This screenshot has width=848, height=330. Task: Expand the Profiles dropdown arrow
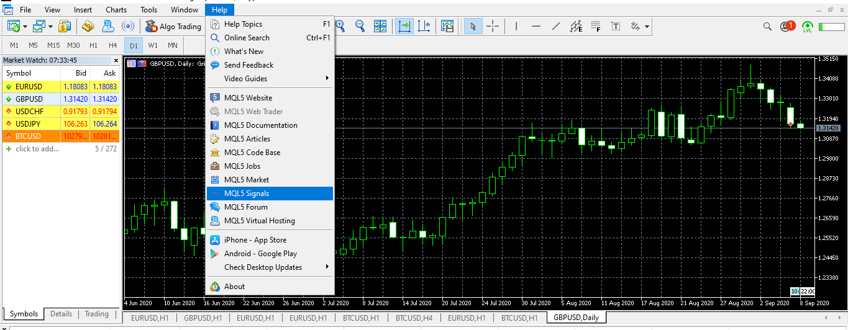coord(50,27)
